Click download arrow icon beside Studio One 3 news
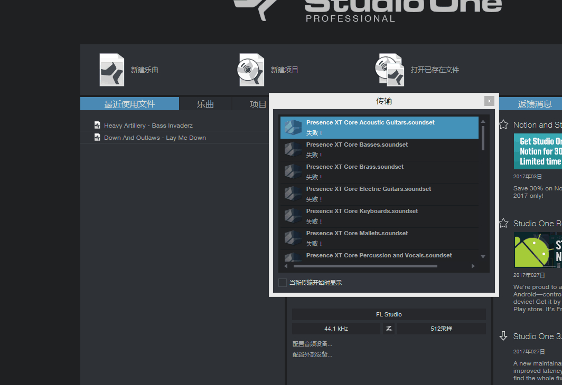The height and width of the screenshot is (385, 562). pyautogui.click(x=503, y=336)
